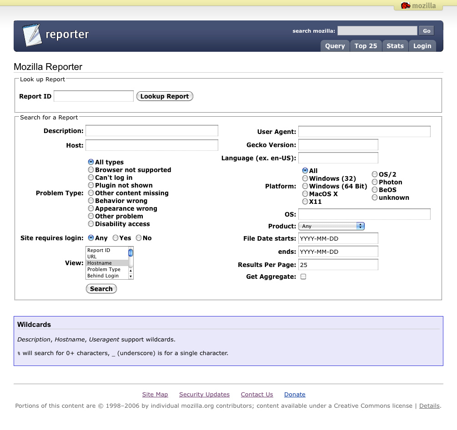
Task: Click the File Date ends field
Action: pyautogui.click(x=338, y=252)
